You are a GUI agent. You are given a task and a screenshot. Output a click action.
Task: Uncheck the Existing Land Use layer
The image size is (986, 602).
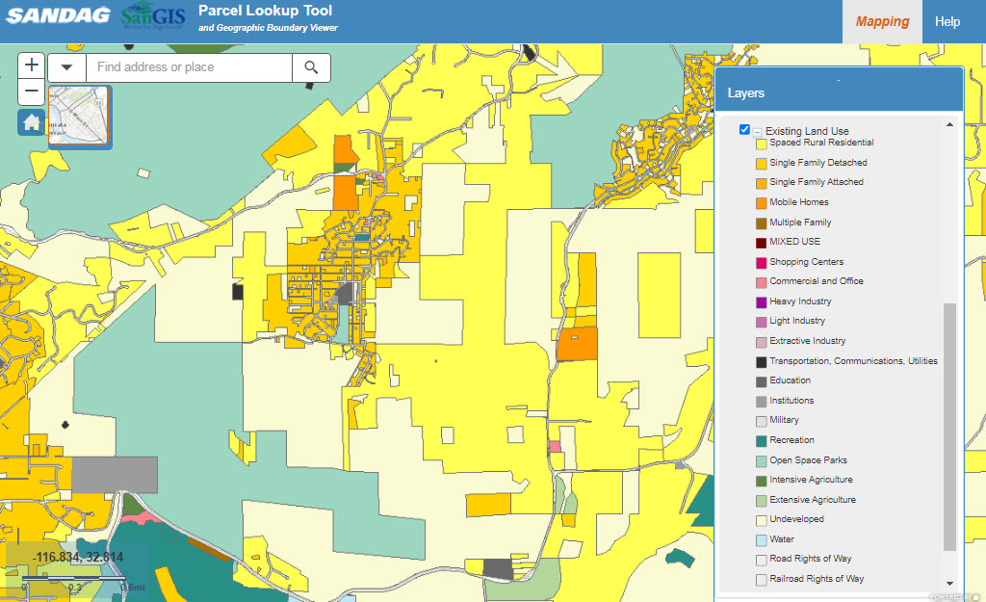tap(744, 130)
